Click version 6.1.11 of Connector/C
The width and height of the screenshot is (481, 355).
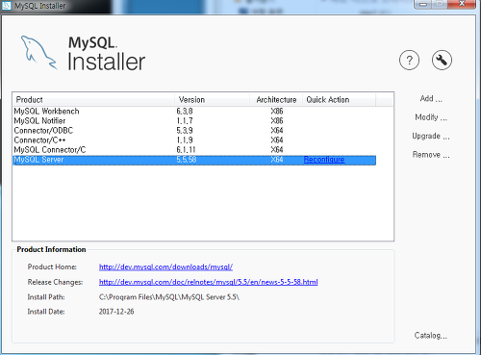(x=186, y=150)
